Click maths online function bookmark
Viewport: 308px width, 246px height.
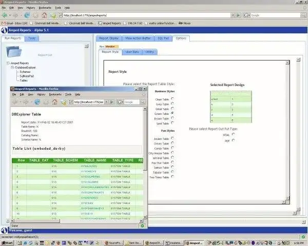160,23
